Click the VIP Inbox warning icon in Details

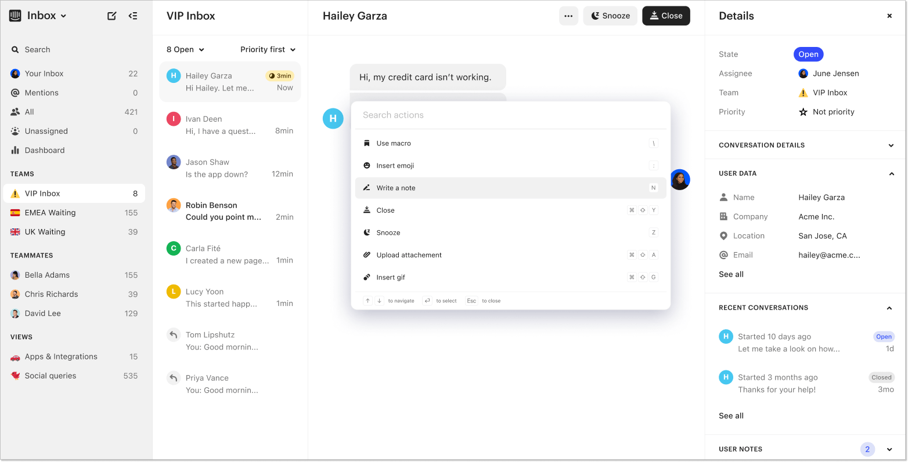click(803, 93)
